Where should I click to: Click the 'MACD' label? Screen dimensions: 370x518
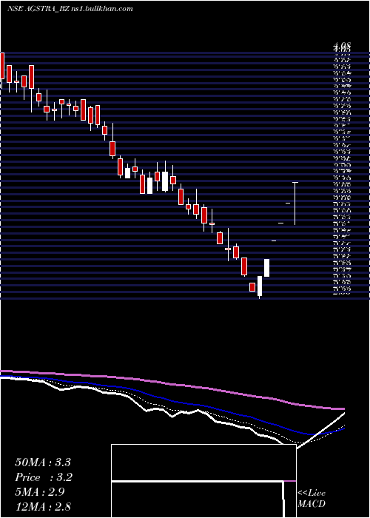click(311, 504)
